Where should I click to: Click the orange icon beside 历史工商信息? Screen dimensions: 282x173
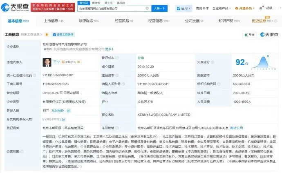[47, 34]
